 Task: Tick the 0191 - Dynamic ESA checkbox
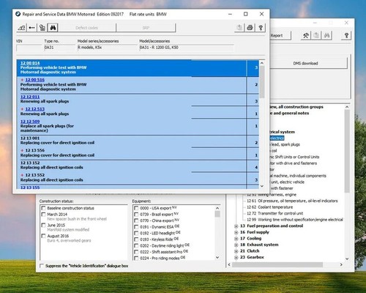[136, 227]
